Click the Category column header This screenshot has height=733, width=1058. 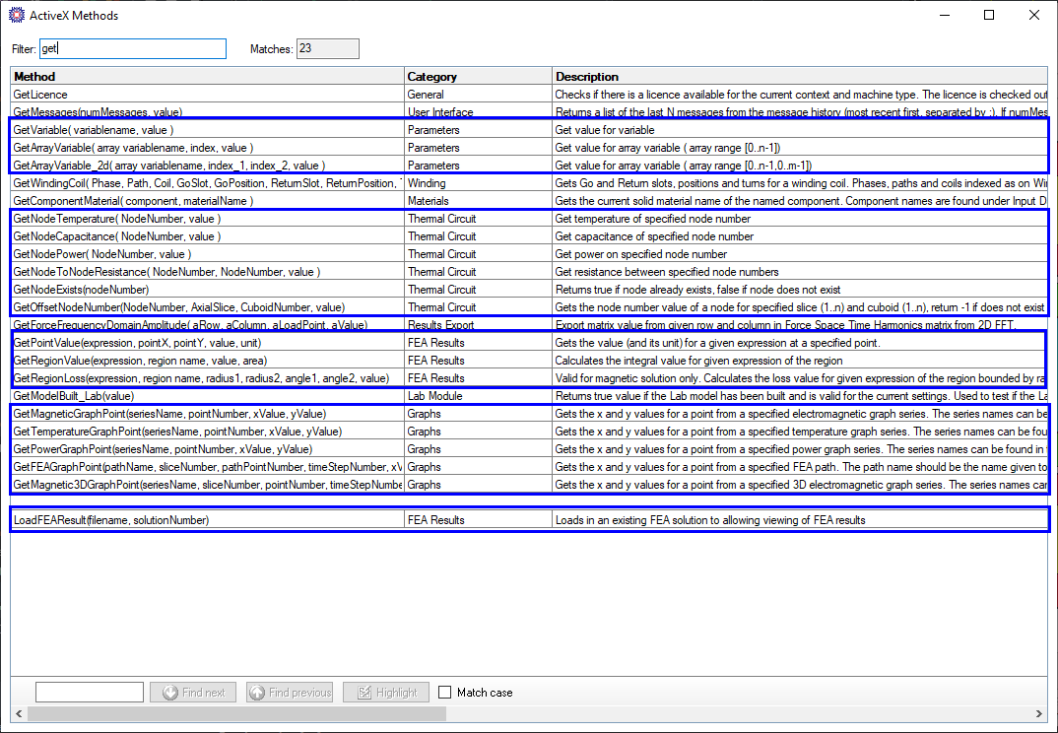479,76
